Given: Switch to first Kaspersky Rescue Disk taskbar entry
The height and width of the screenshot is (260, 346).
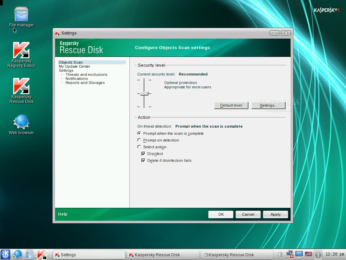Looking at the screenshot, I should coord(163,255).
